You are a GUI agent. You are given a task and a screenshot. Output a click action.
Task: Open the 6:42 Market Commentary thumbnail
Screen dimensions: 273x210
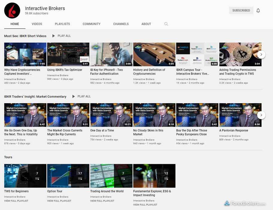25,115
